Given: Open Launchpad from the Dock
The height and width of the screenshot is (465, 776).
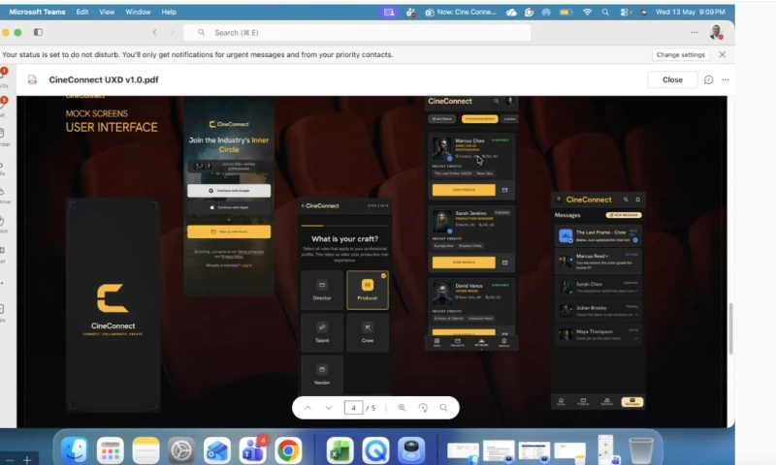Looking at the screenshot, I should click(110, 450).
